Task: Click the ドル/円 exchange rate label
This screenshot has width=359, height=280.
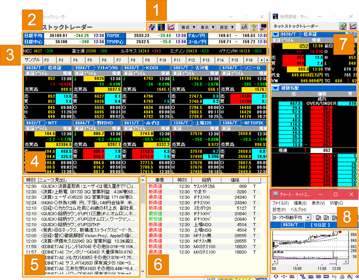Action: coord(197,36)
